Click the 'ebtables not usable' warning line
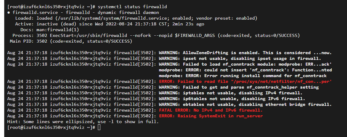 pyautogui.click(x=245, y=105)
